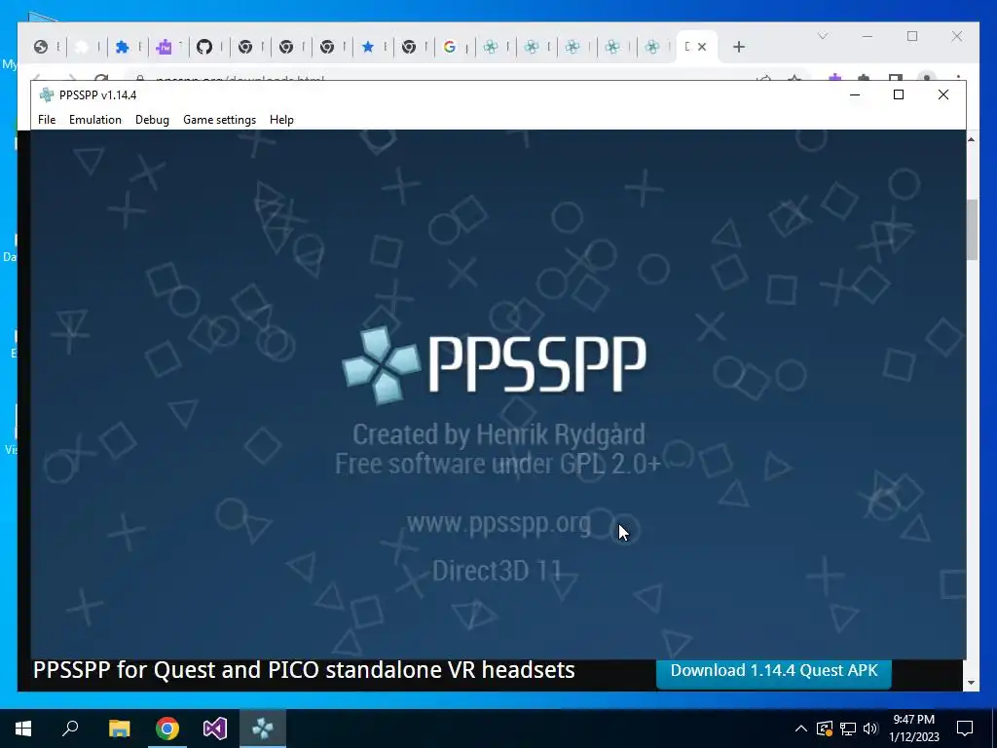This screenshot has height=748, width=997.
Task: Maximize the Chrome browser window
Action: pos(911,36)
